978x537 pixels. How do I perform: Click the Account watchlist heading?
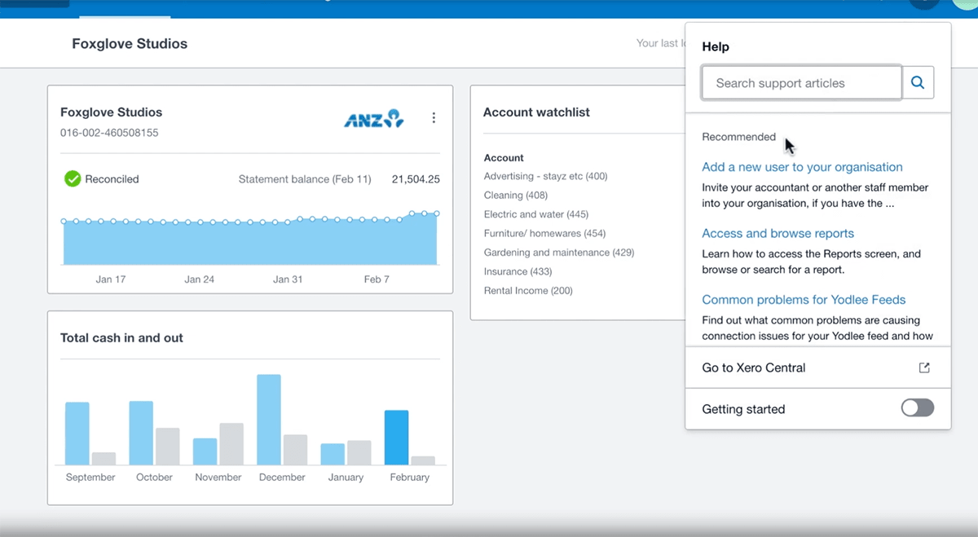click(x=536, y=112)
